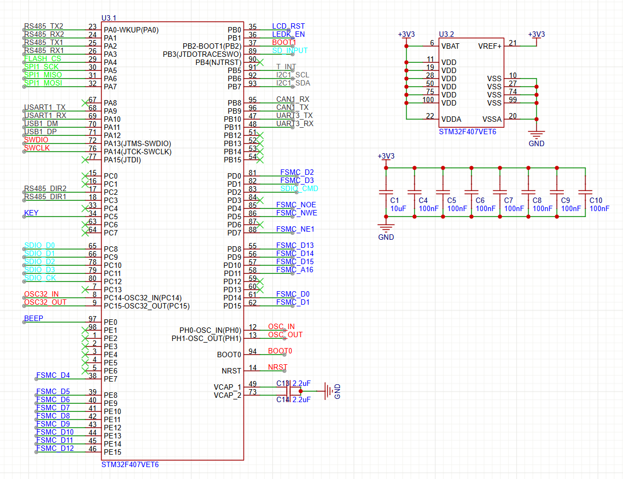Click the KEY net label
Viewport: 623px width, 479px height.
tap(31, 213)
